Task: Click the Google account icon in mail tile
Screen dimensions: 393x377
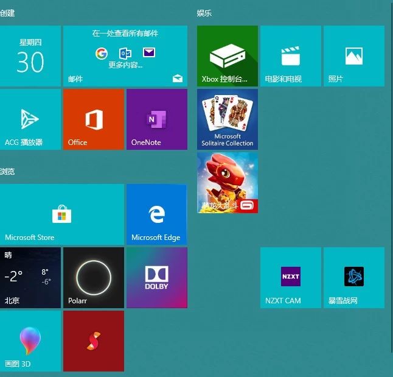Action: (102, 54)
